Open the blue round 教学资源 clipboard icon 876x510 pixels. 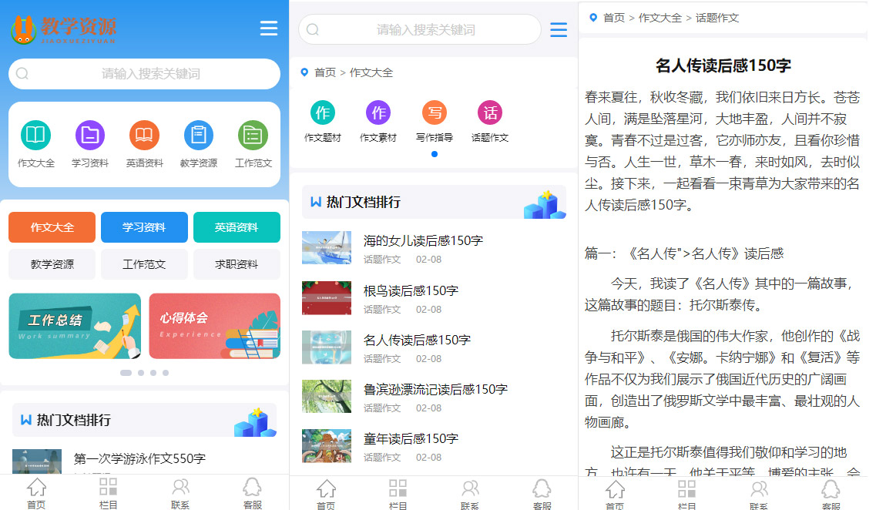pos(199,136)
